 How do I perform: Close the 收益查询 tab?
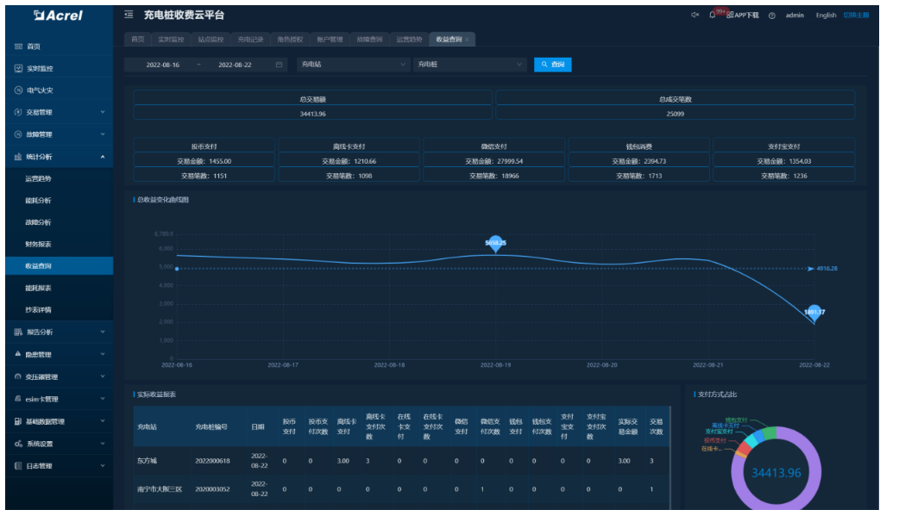tap(467, 40)
